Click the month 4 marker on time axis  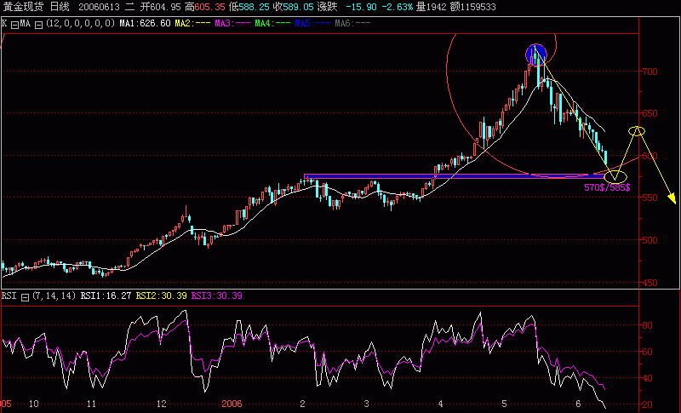click(441, 404)
